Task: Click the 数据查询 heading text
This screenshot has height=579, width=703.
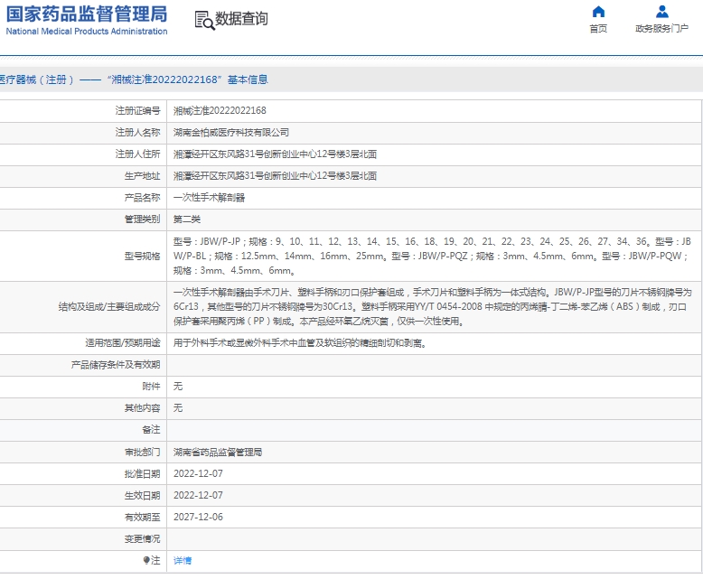Action: (241, 19)
